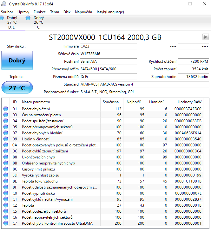
Task: Open the Téma menu
Action: pos(55,12)
